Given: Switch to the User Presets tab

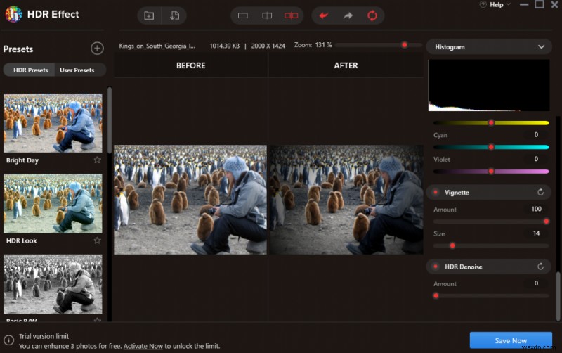Looking at the screenshot, I should tap(77, 70).
